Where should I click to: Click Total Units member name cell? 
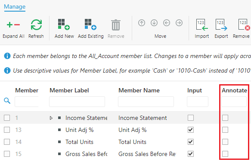coord(132,142)
